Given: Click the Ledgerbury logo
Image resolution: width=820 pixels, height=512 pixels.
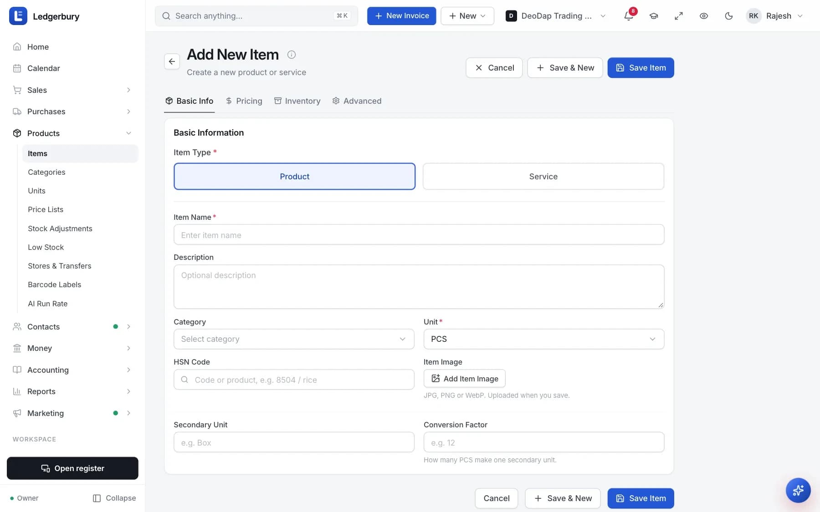Looking at the screenshot, I should pos(18,16).
